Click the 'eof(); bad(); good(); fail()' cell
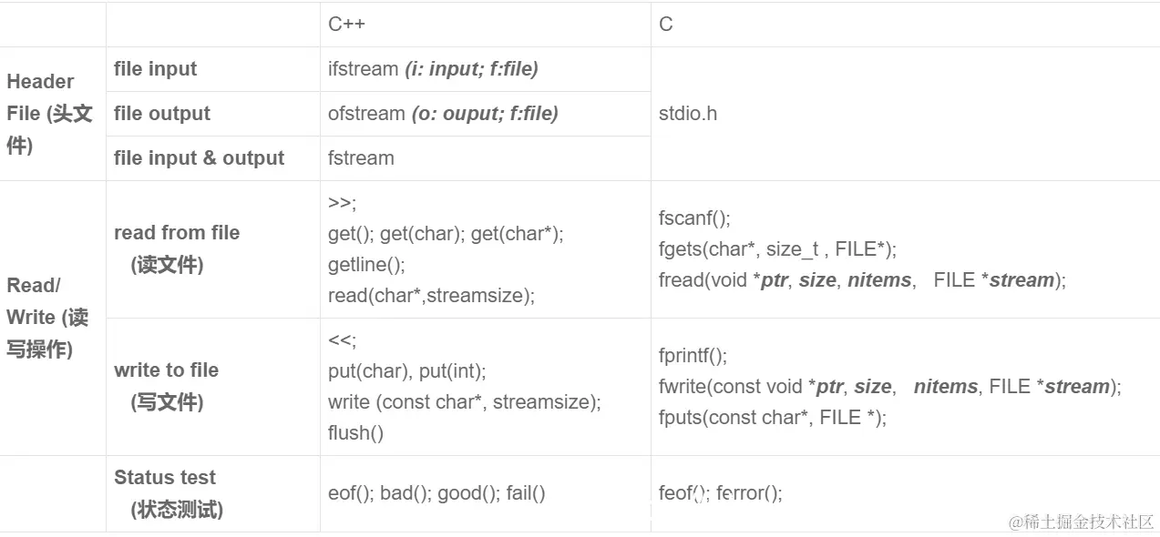Image resolution: width=1160 pixels, height=537 pixels. point(436,493)
